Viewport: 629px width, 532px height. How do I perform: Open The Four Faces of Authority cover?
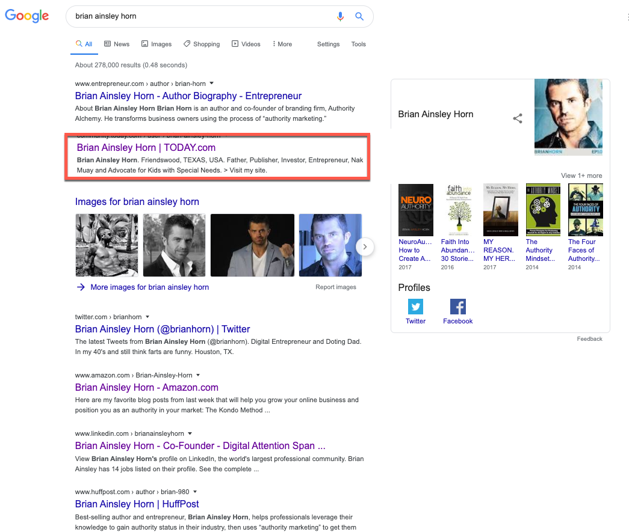point(585,210)
